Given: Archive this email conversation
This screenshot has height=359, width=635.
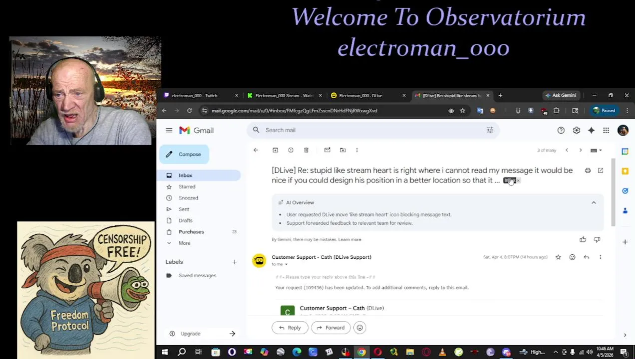Looking at the screenshot, I should (x=275, y=150).
